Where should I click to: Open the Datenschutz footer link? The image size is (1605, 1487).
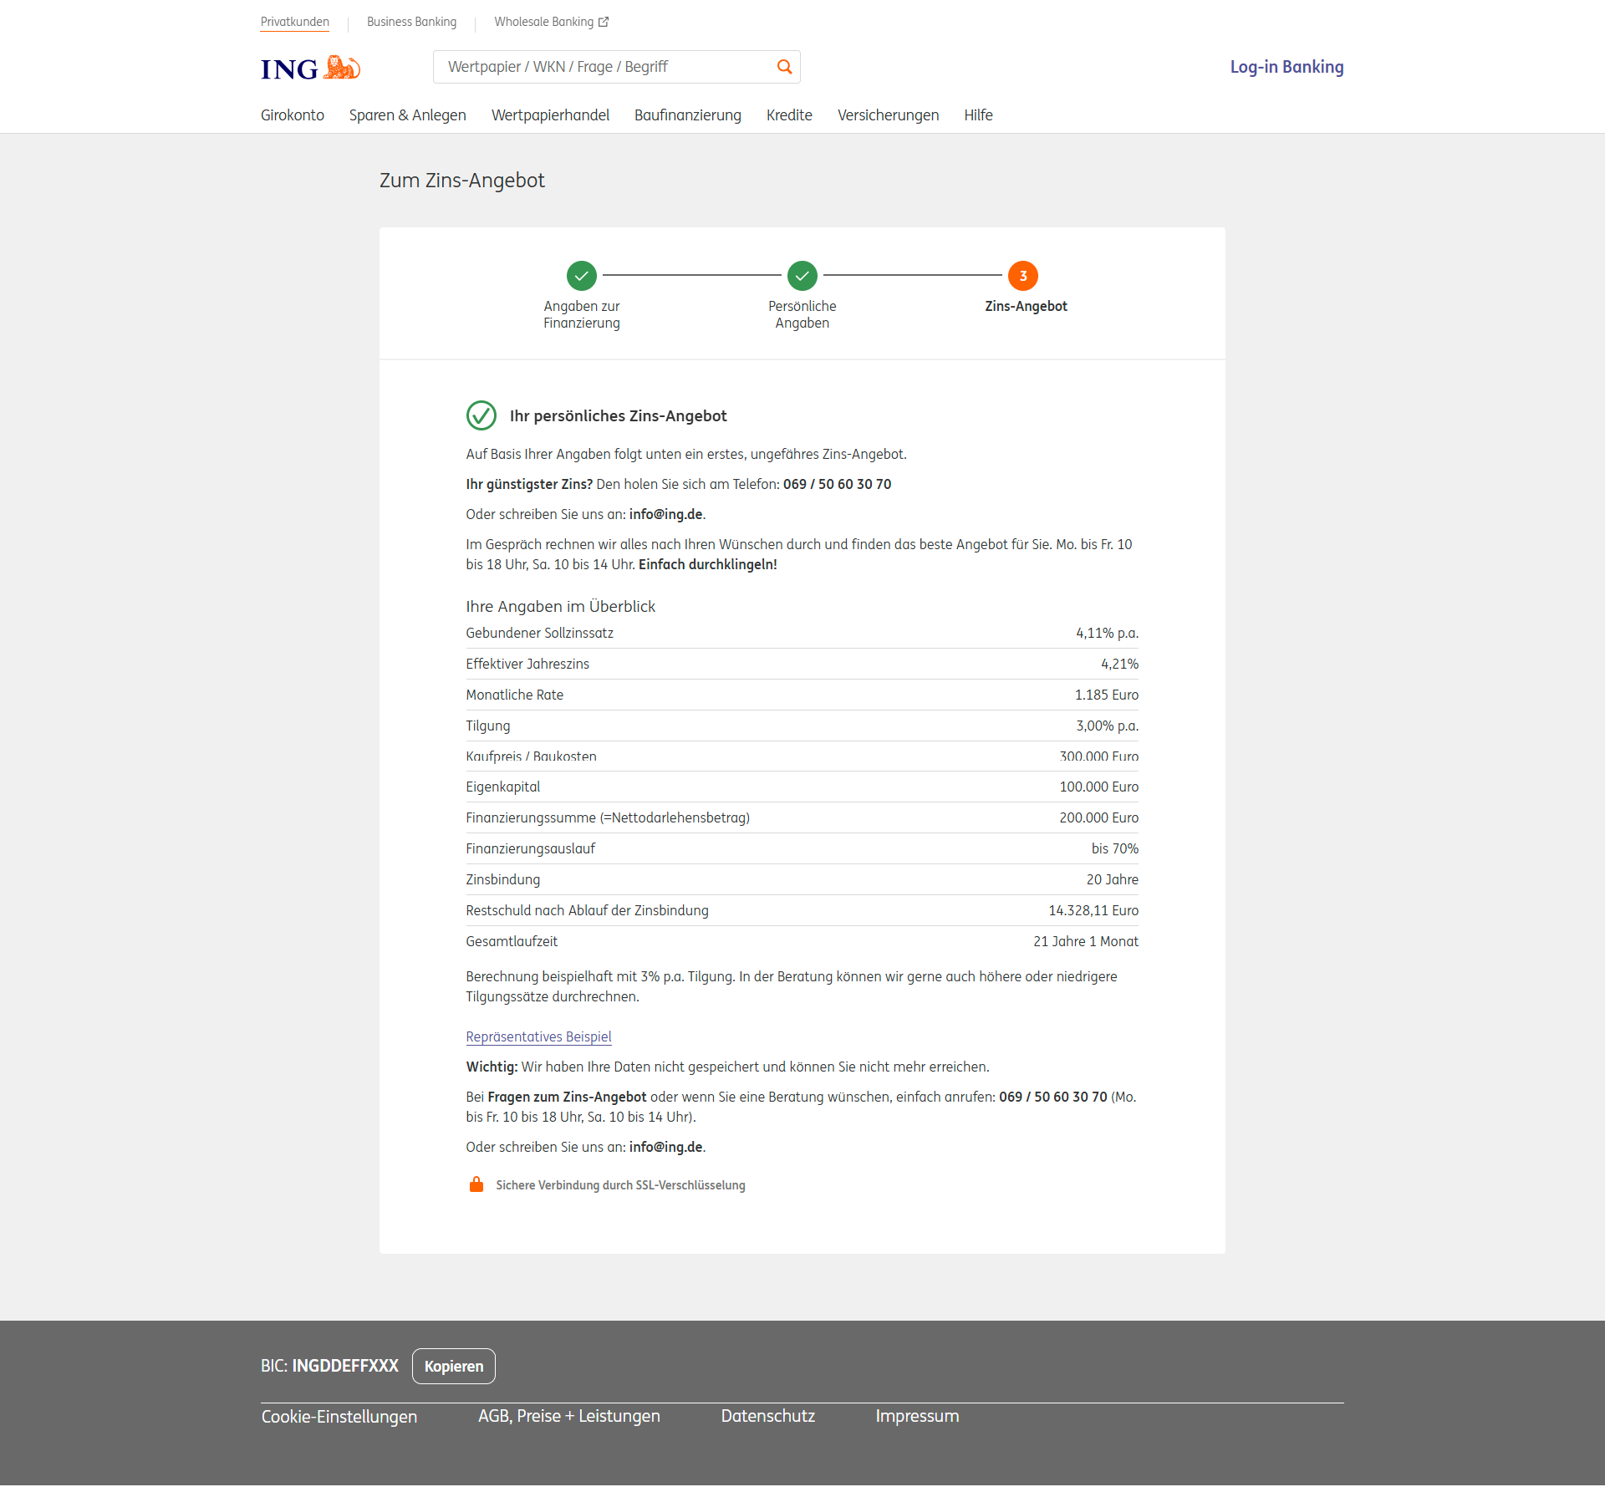tap(767, 1416)
